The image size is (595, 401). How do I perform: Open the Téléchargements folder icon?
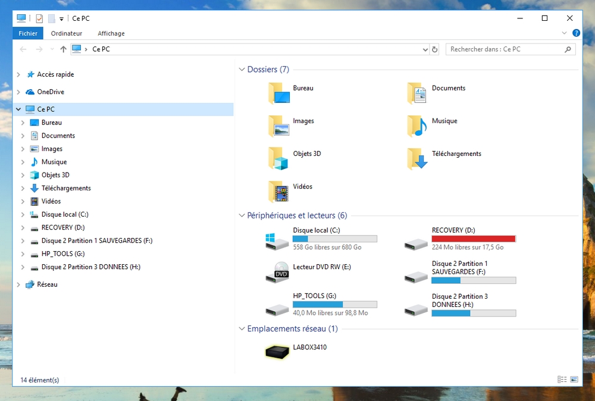(416, 158)
